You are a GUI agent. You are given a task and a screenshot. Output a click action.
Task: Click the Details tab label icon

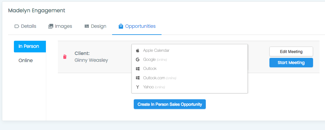point(17,26)
